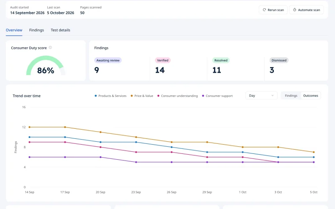Open the Test details tab
Image resolution: width=335 pixels, height=209 pixels.
pyautogui.click(x=60, y=30)
